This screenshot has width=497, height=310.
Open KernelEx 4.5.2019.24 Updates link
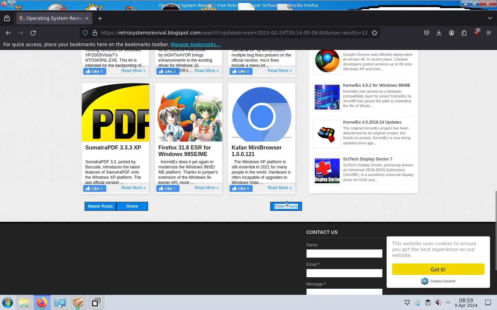372,122
